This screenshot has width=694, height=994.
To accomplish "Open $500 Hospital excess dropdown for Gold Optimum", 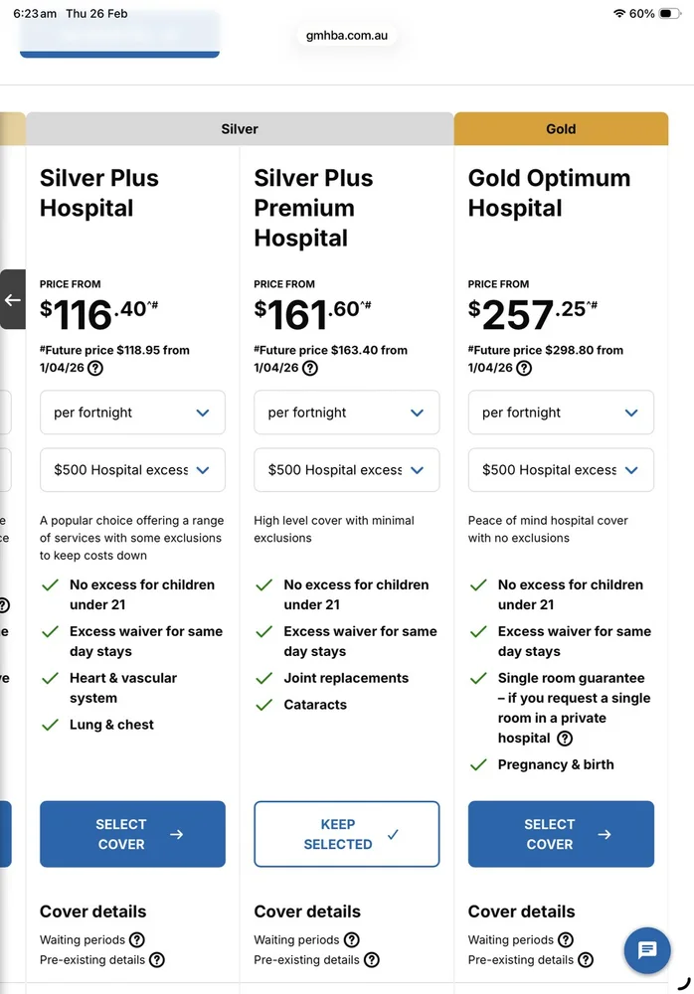I will tap(561, 470).
